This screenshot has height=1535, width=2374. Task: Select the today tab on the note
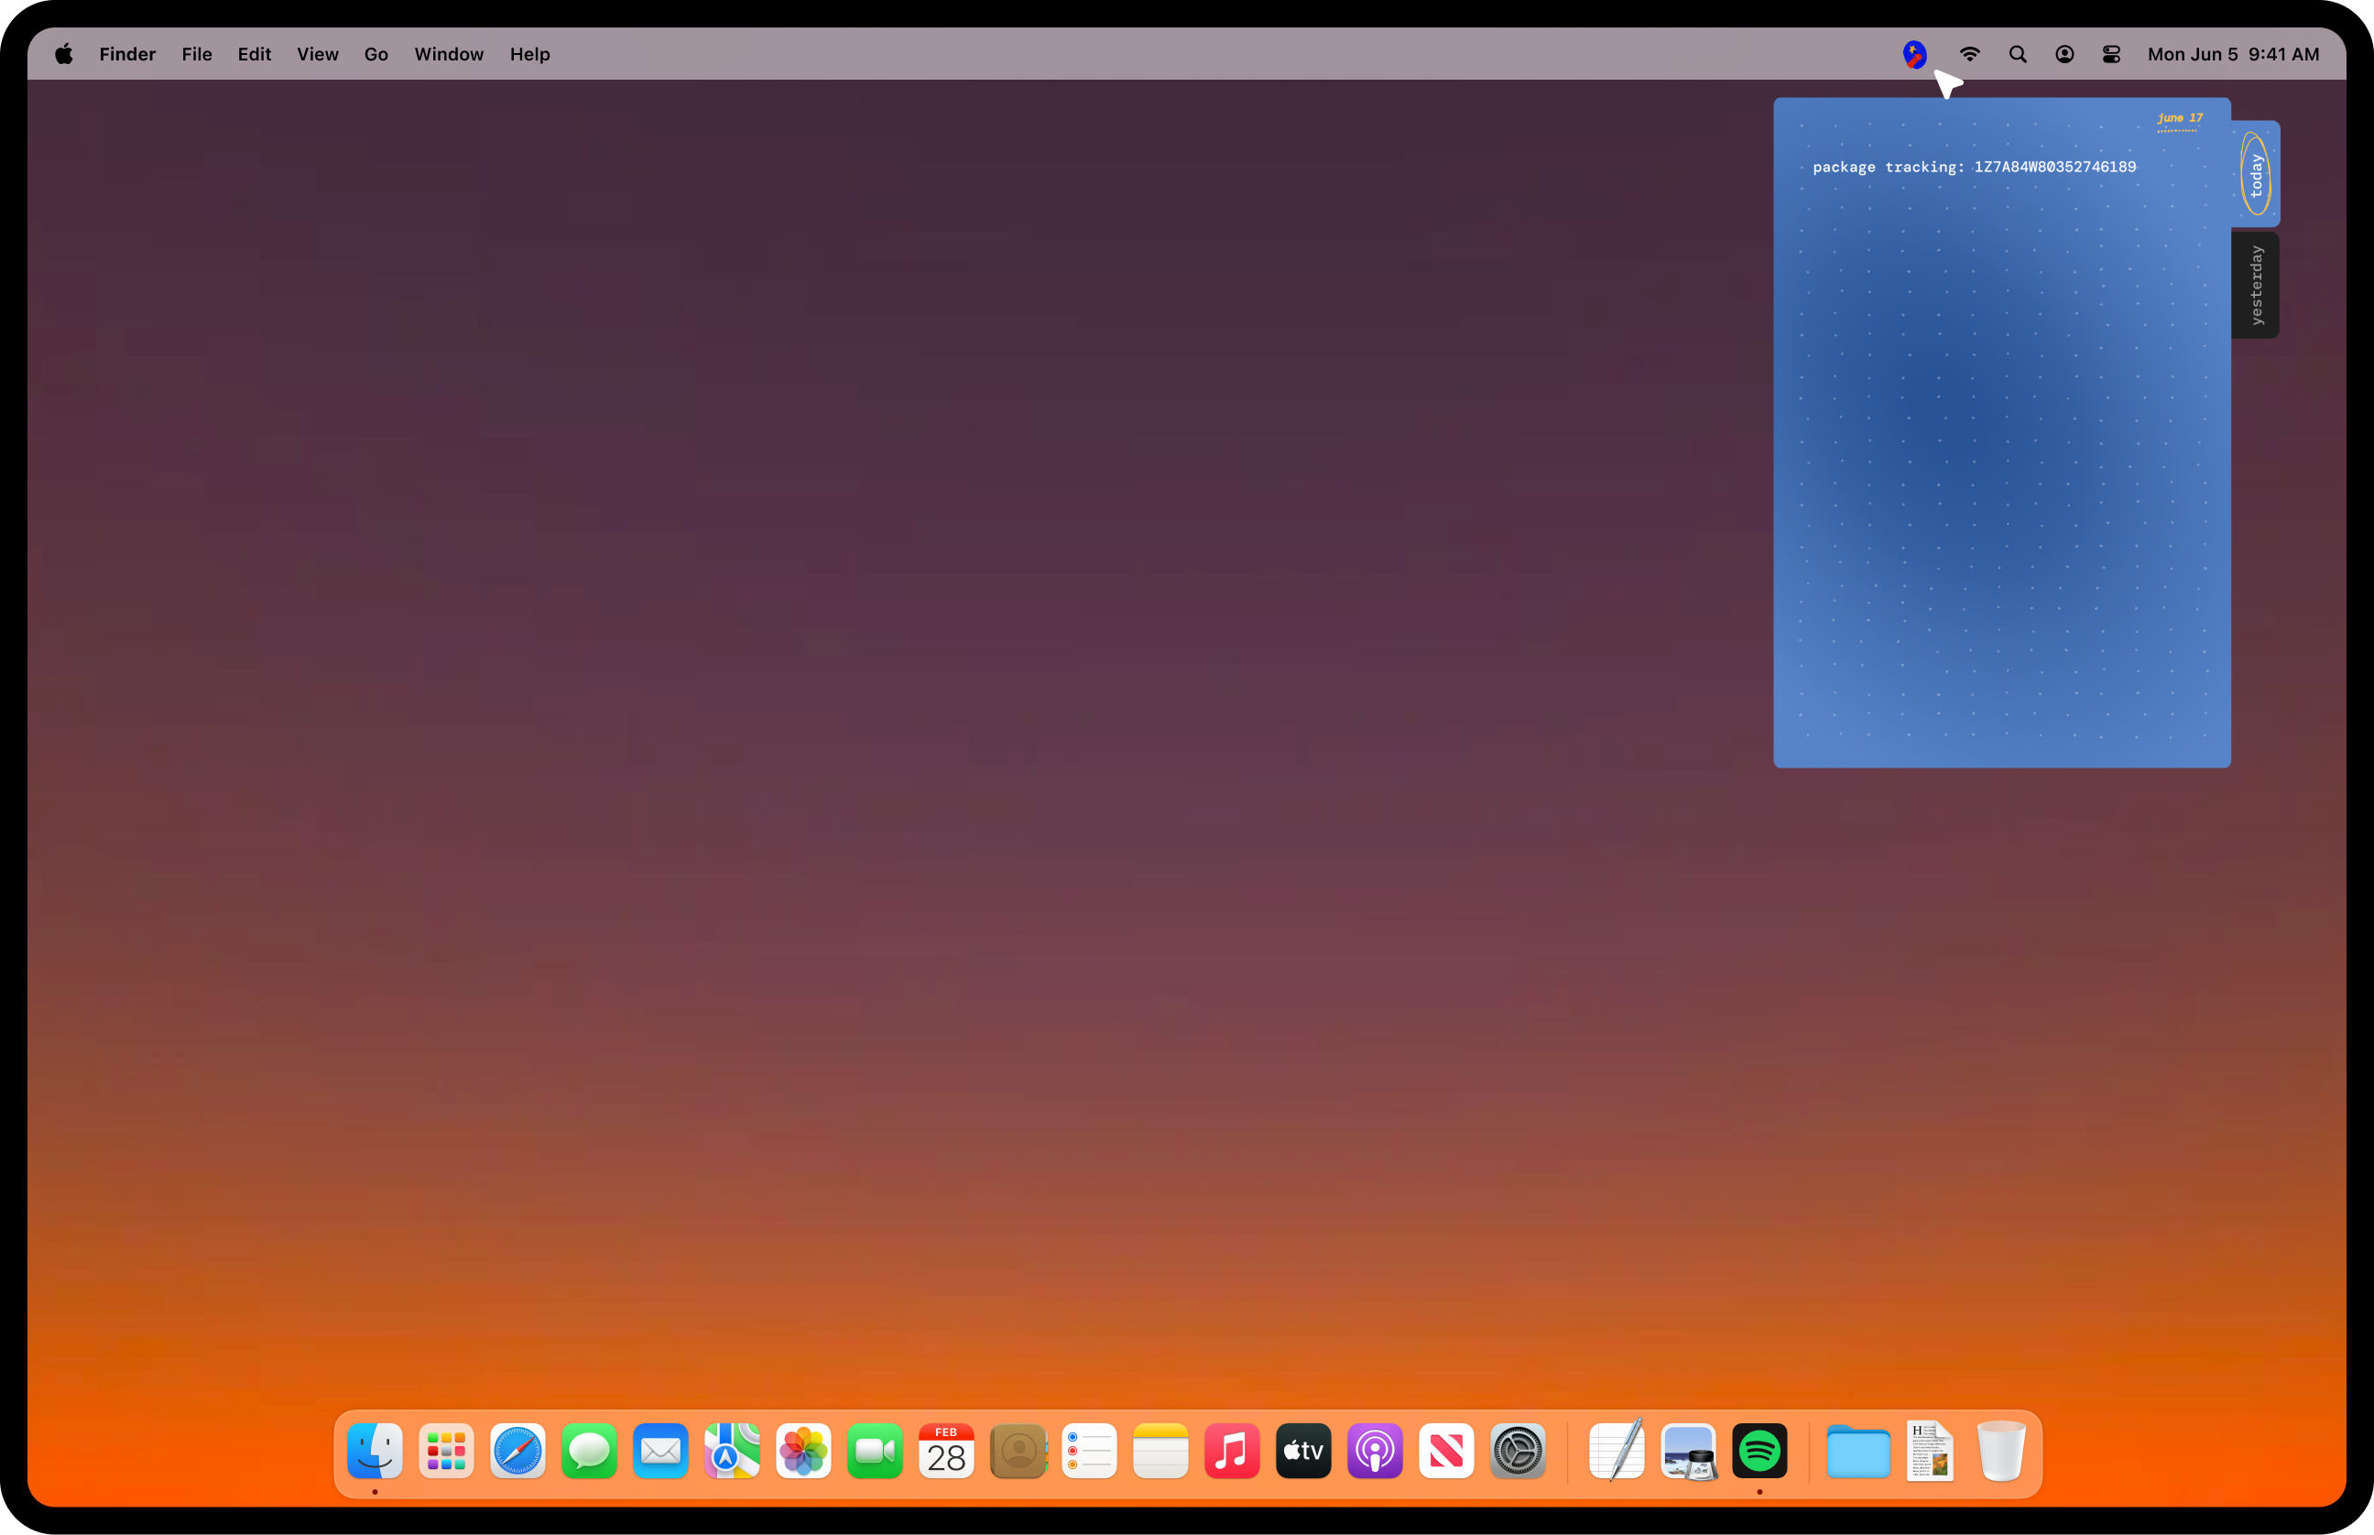click(x=2256, y=174)
